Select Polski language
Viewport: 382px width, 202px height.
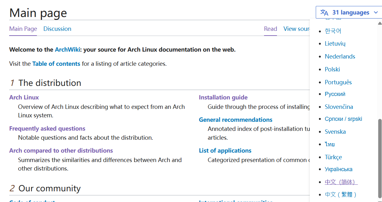click(332, 70)
